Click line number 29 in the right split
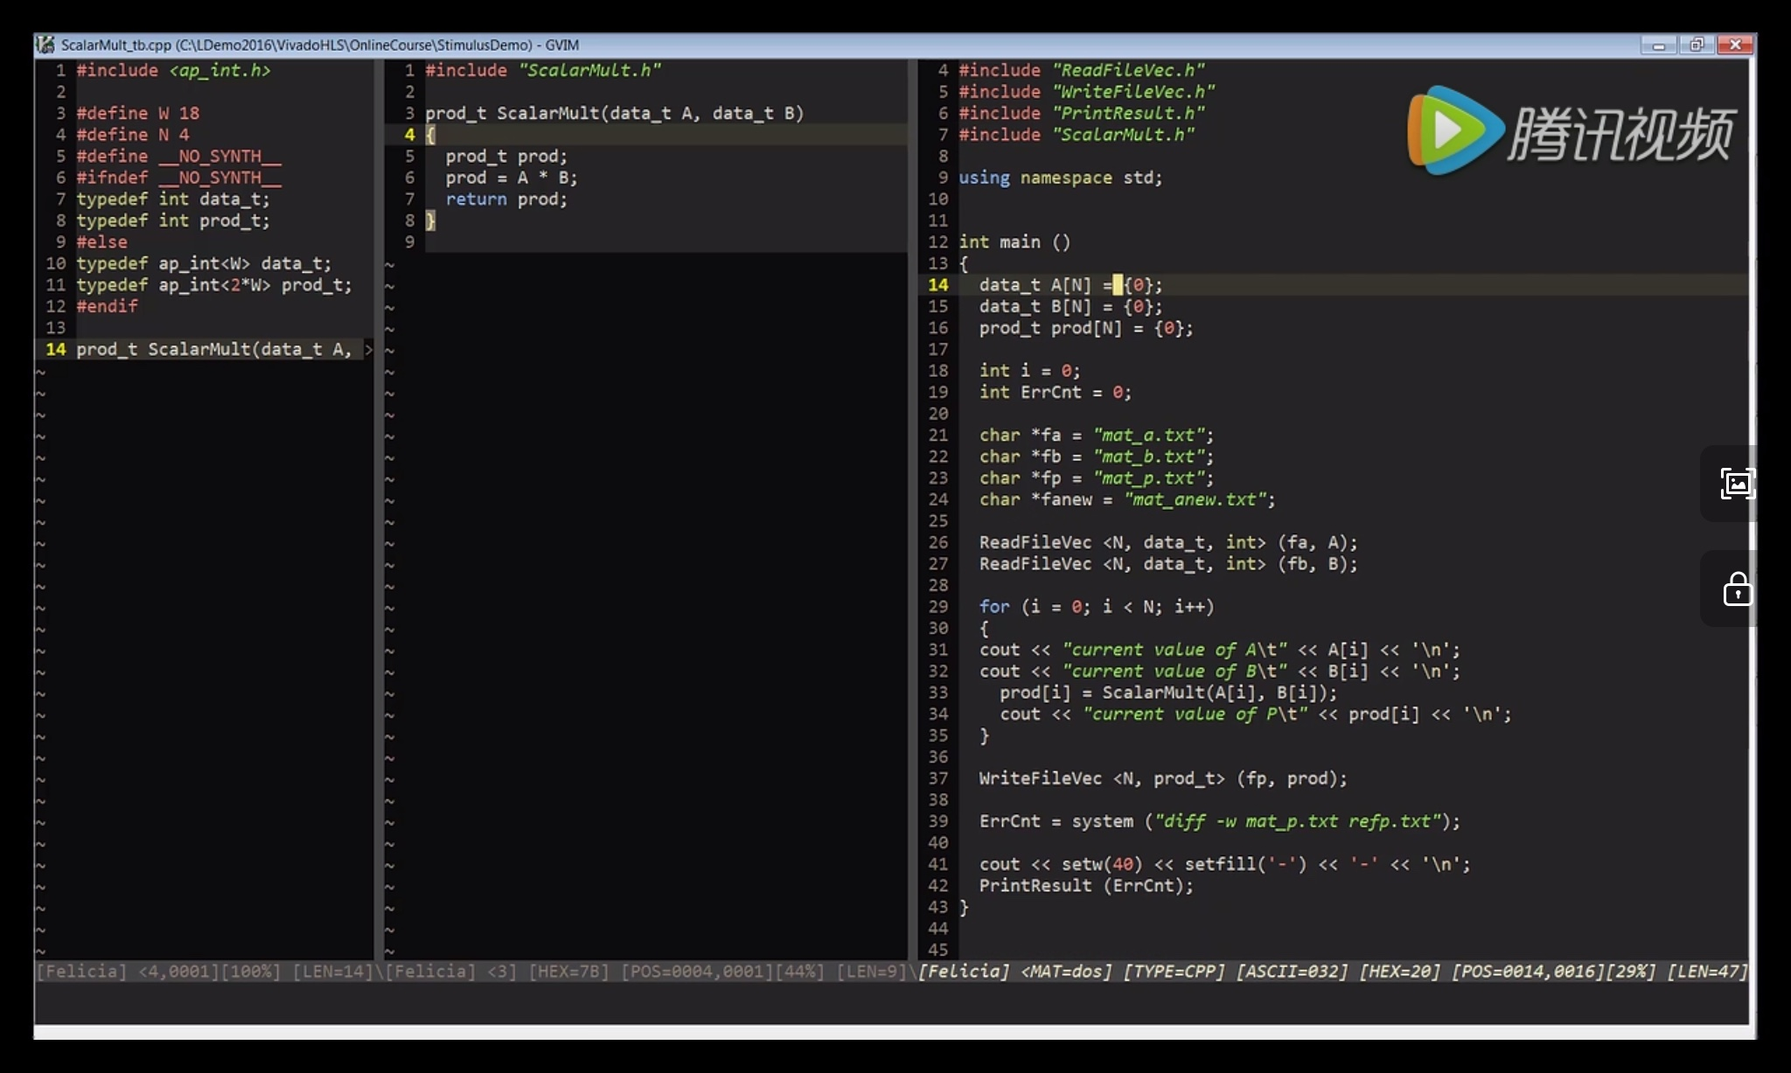 click(939, 606)
